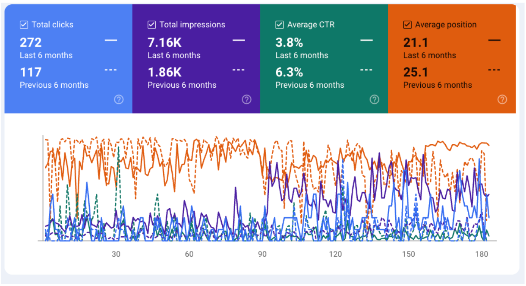Click help icon on Total impressions card
The width and height of the screenshot is (526, 286).
coord(246,99)
